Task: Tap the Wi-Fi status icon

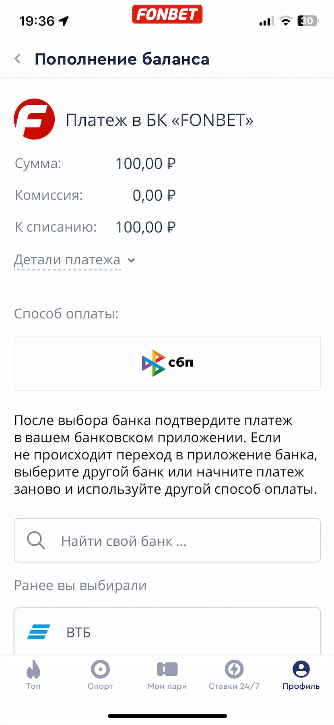Action: [285, 21]
